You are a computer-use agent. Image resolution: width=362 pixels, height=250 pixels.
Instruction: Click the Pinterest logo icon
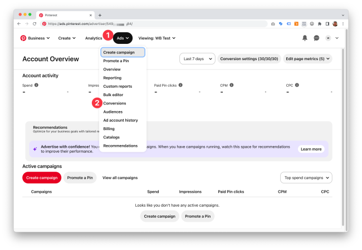click(23, 38)
